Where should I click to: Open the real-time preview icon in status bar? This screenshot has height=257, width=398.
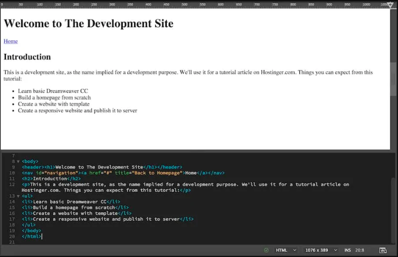383,250
